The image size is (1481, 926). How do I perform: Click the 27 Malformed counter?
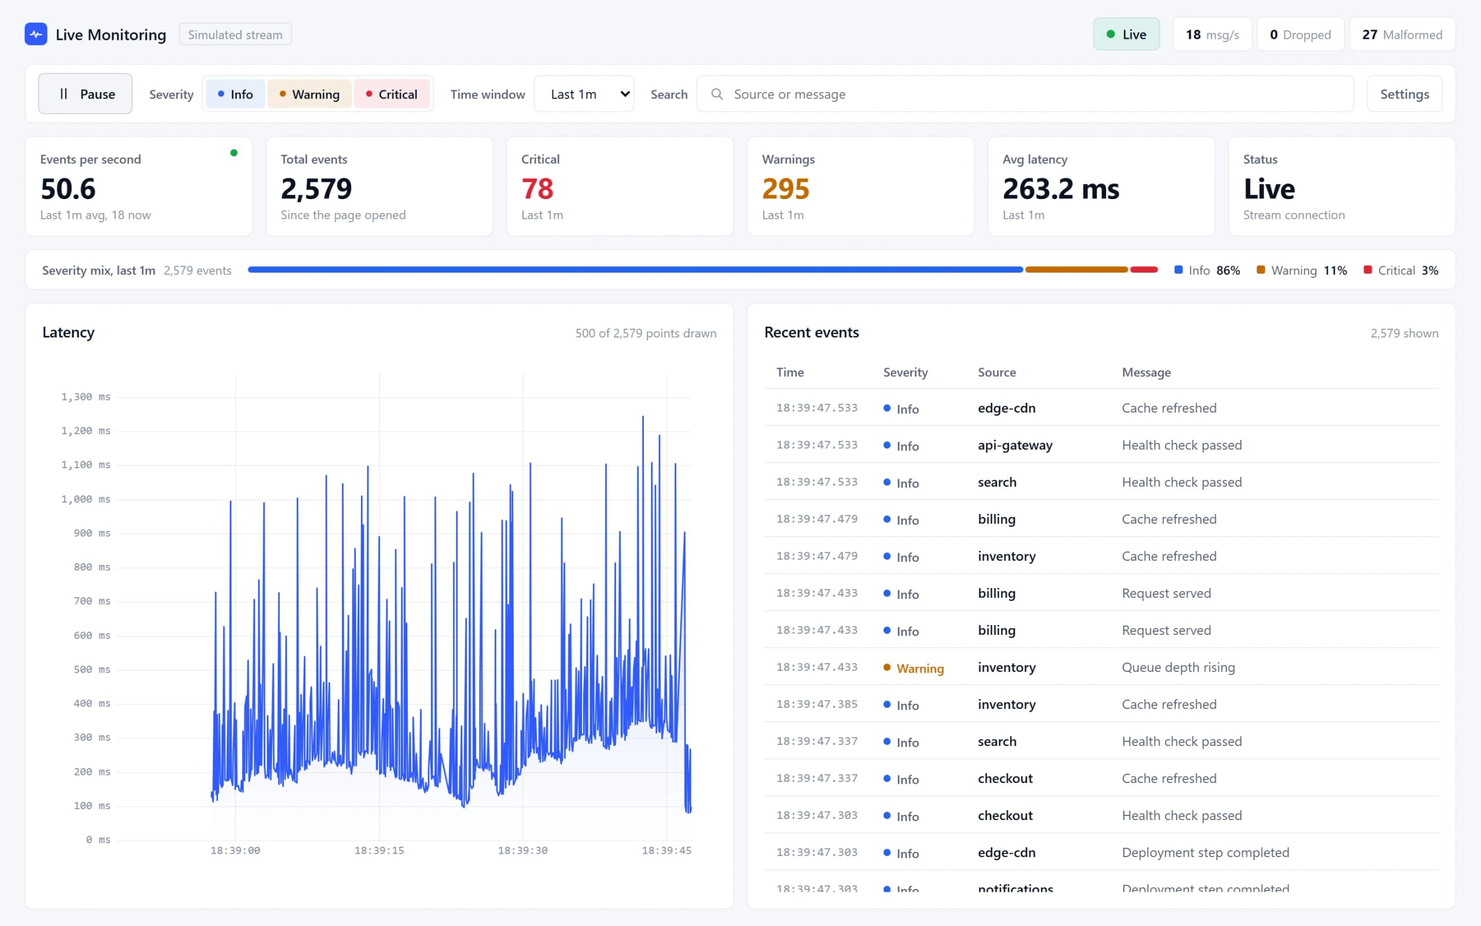pos(1402,34)
